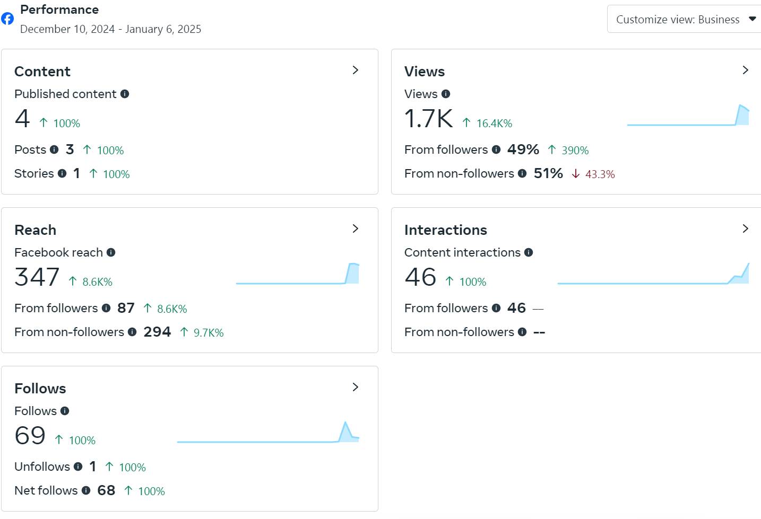761x519 pixels.
Task: Click info icon beside Net follows
Action: 86,490
